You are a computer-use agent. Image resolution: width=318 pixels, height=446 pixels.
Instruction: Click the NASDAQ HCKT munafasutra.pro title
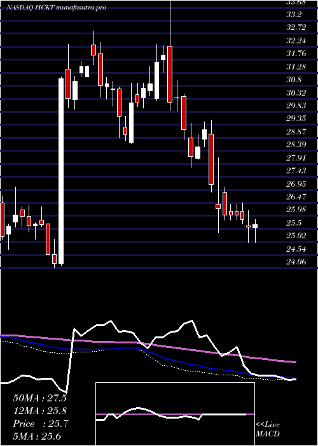(57, 8)
